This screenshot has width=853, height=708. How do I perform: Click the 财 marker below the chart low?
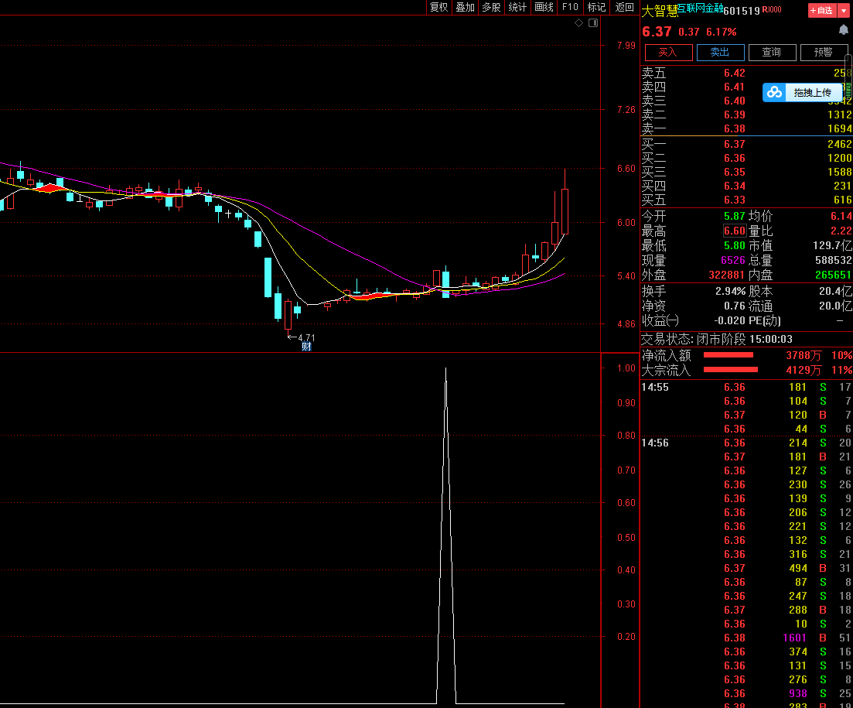tap(306, 347)
